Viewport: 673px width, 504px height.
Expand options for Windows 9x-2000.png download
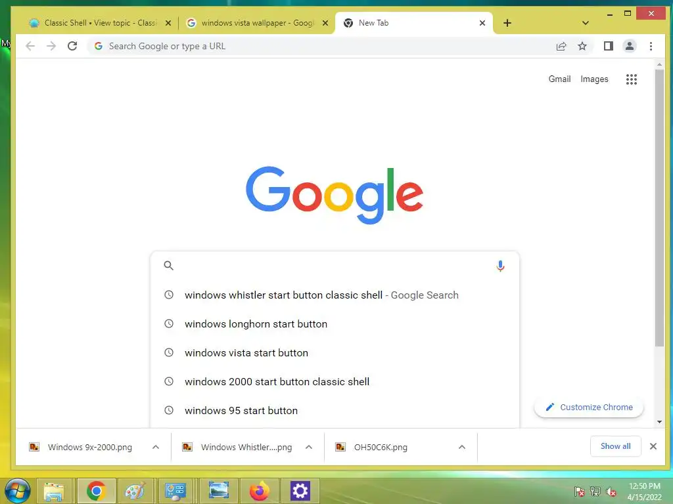point(155,447)
